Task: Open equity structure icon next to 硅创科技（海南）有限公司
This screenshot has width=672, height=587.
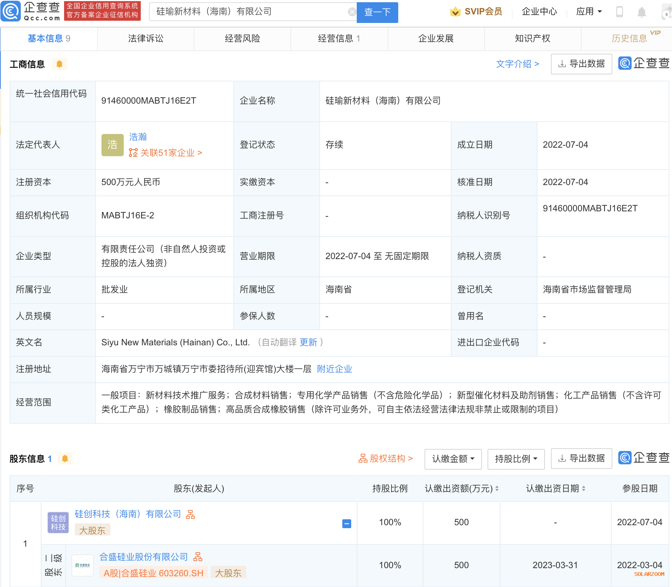Action: pyautogui.click(x=190, y=514)
